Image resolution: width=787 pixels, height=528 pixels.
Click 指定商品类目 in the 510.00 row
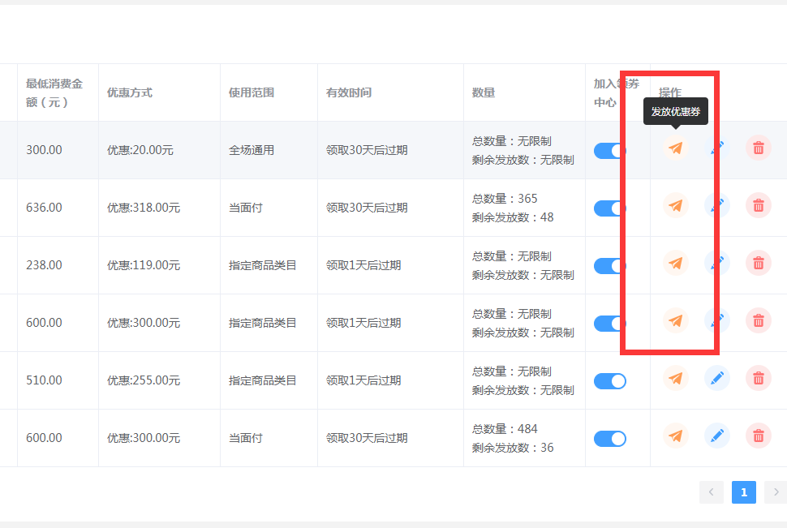[263, 380]
